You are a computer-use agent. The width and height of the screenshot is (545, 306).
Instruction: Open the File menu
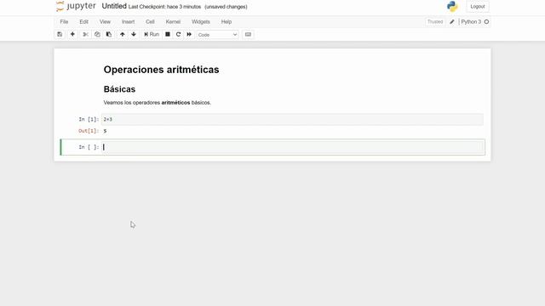click(x=64, y=21)
